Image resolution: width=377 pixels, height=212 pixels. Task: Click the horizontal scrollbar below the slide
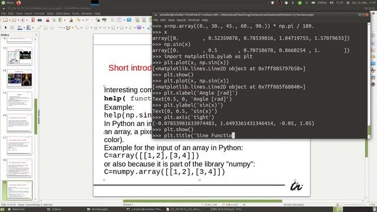click(203, 201)
